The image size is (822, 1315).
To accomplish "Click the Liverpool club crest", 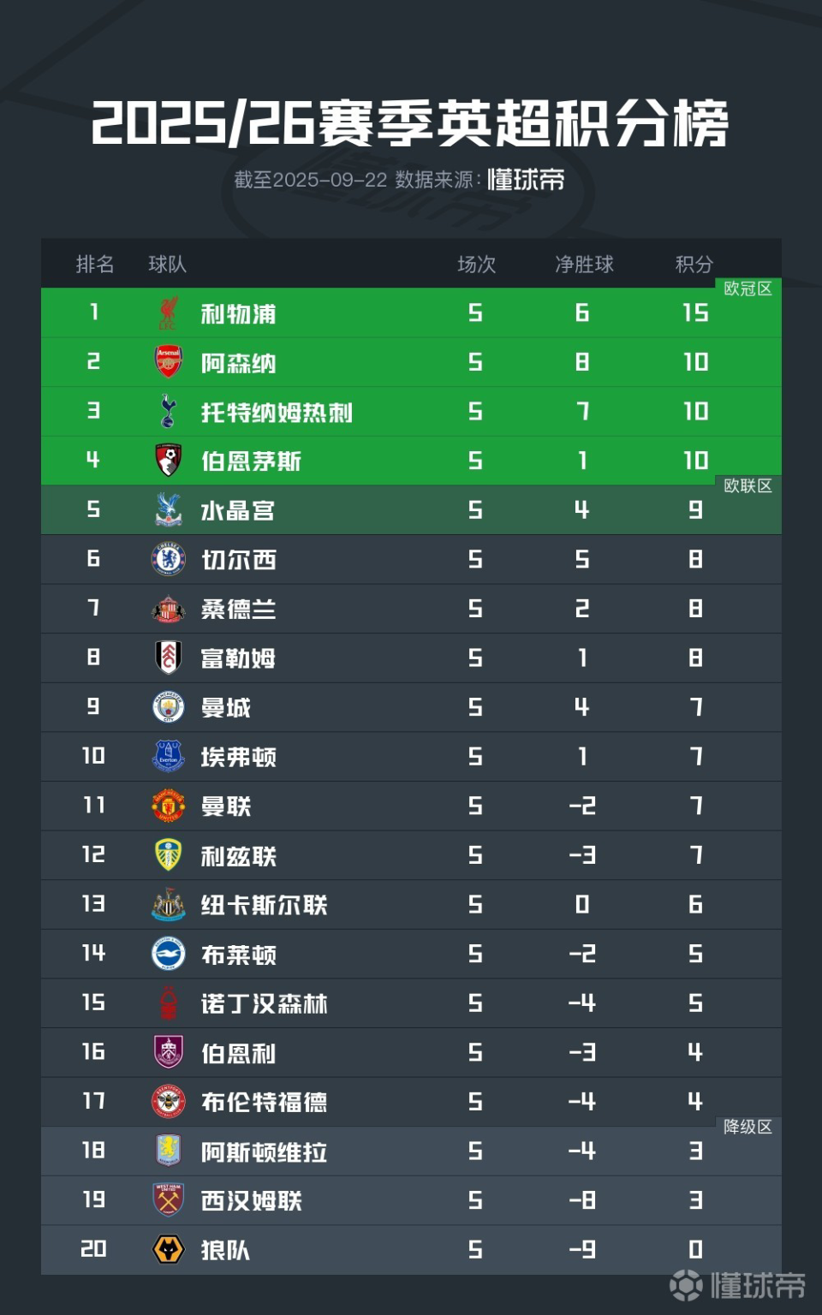I will pos(169,313).
